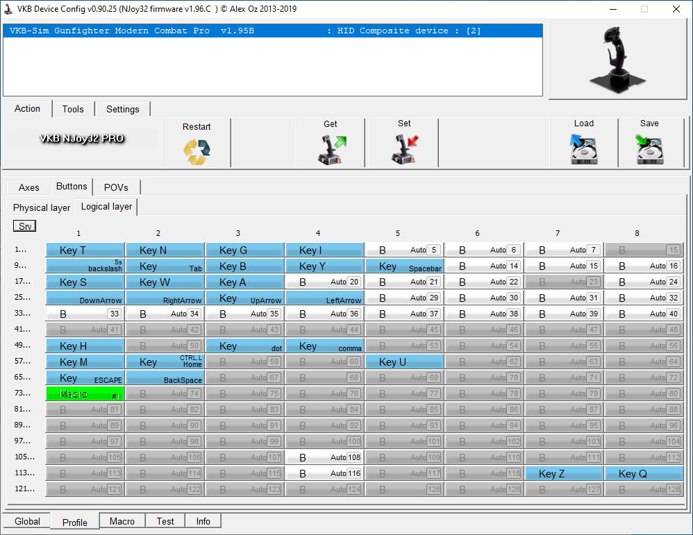Click the Key S cell

pos(85,282)
